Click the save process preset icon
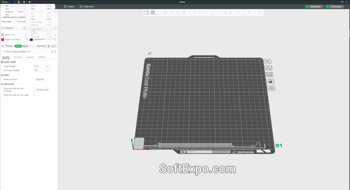 [x=52, y=52]
